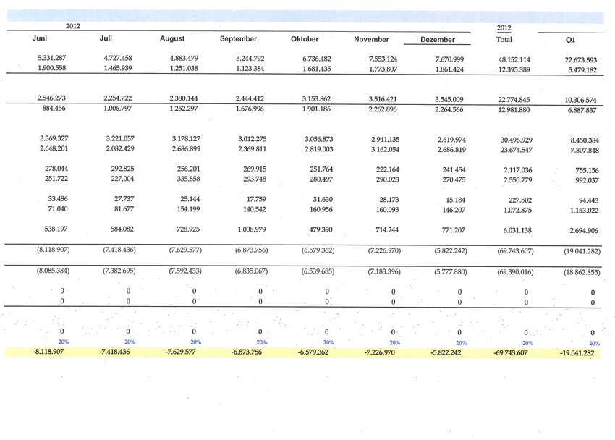The image size is (615, 440).
Task: Select cell 1.900.558 in Juni column
Action: (x=52, y=68)
